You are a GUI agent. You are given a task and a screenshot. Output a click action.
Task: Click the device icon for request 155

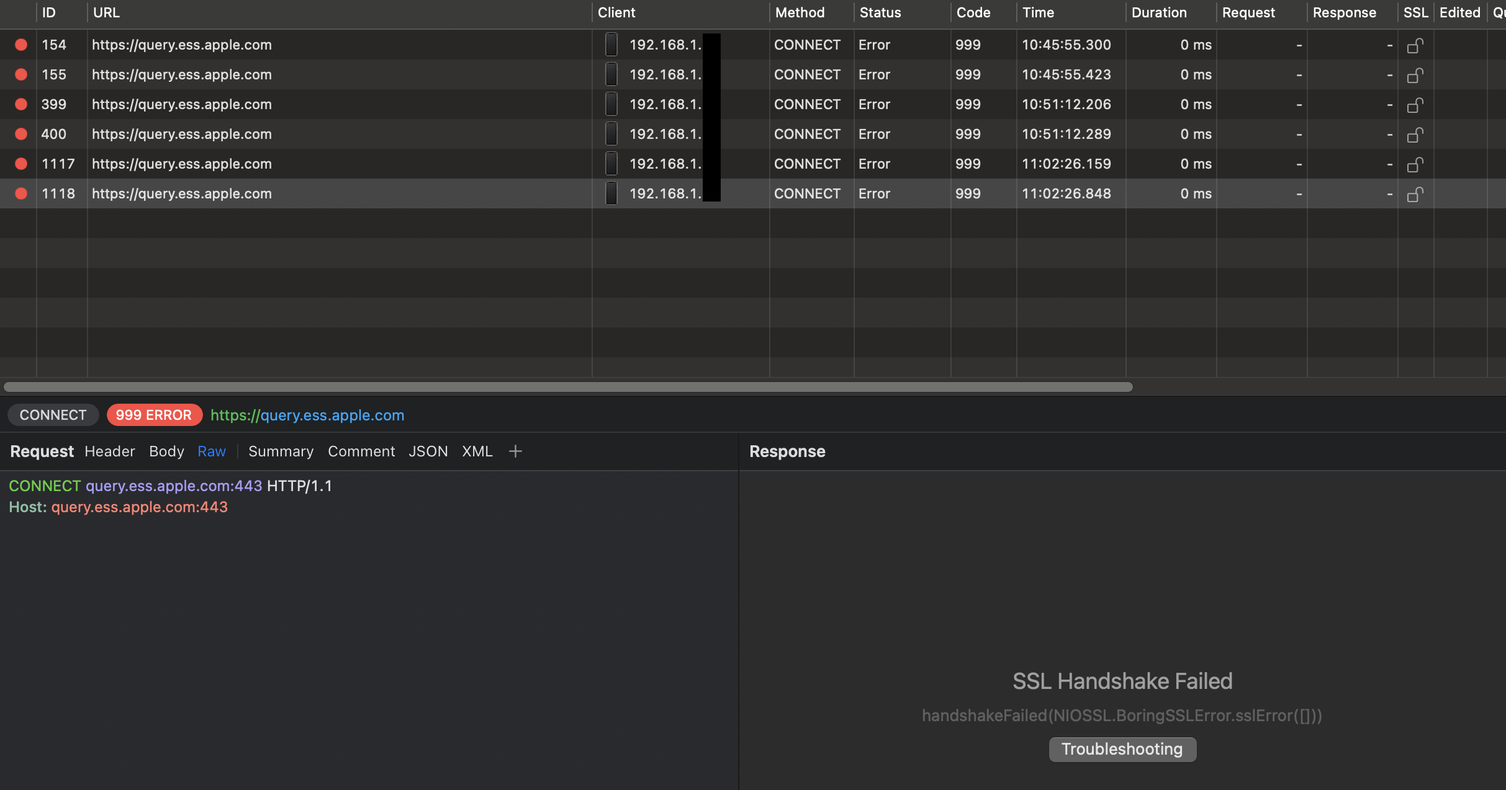coord(611,74)
